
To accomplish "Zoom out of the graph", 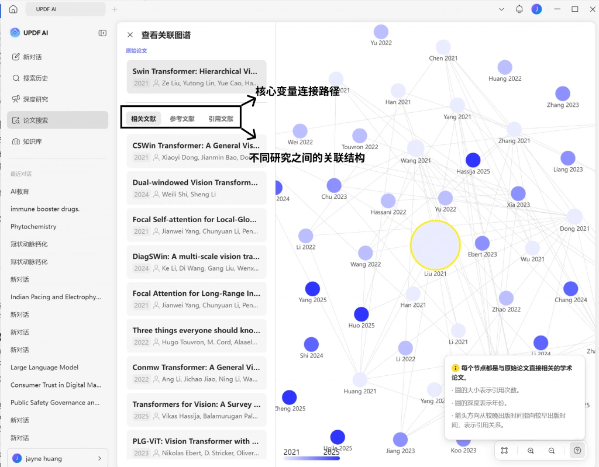I will coord(552,451).
